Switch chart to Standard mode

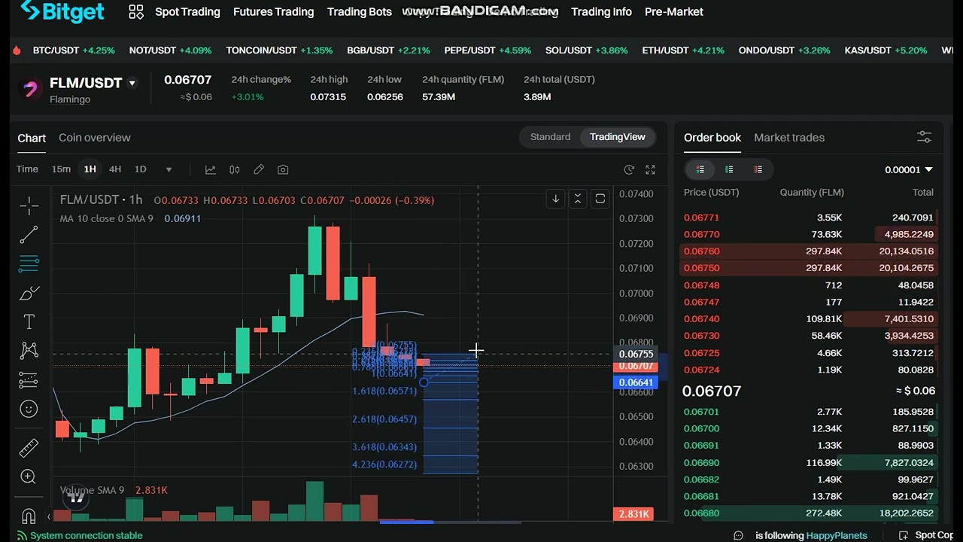coord(550,137)
